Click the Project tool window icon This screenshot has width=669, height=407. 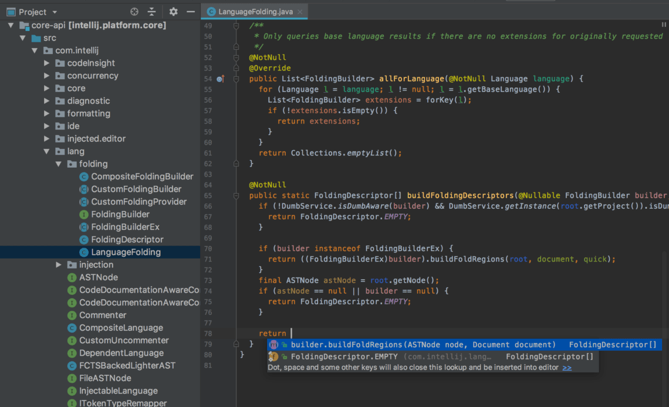click(x=11, y=12)
